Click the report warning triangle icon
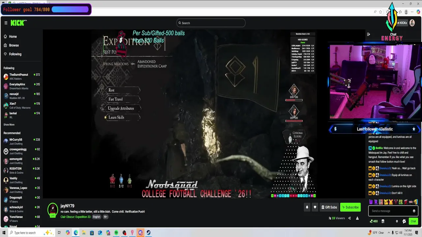 tap(358, 218)
